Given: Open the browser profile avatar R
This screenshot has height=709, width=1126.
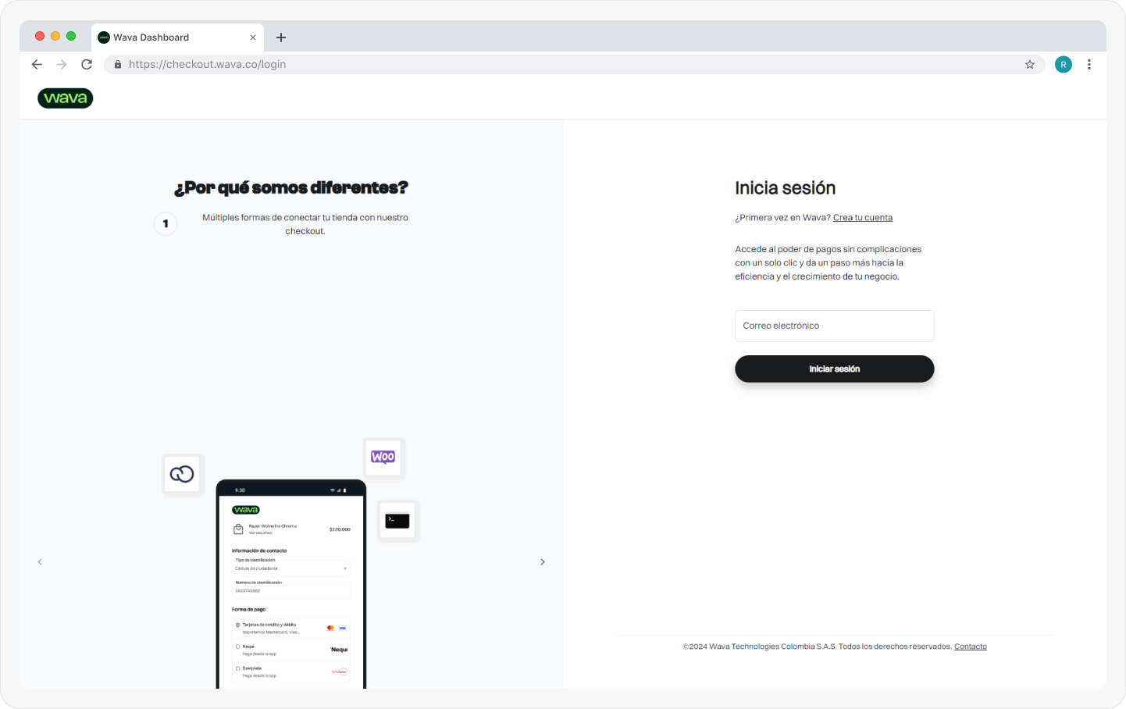Looking at the screenshot, I should tap(1064, 65).
